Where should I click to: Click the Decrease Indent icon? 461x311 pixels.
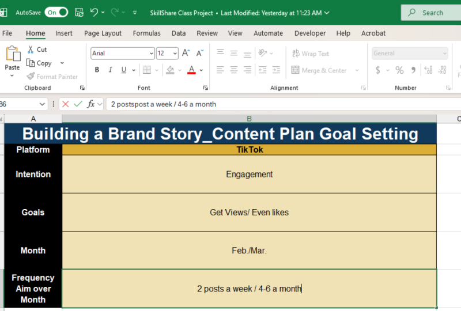pyautogui.click(x=262, y=70)
